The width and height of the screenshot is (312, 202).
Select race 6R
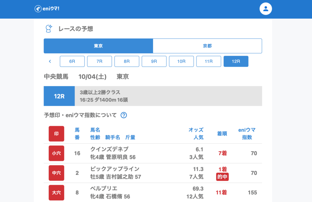point(72,61)
